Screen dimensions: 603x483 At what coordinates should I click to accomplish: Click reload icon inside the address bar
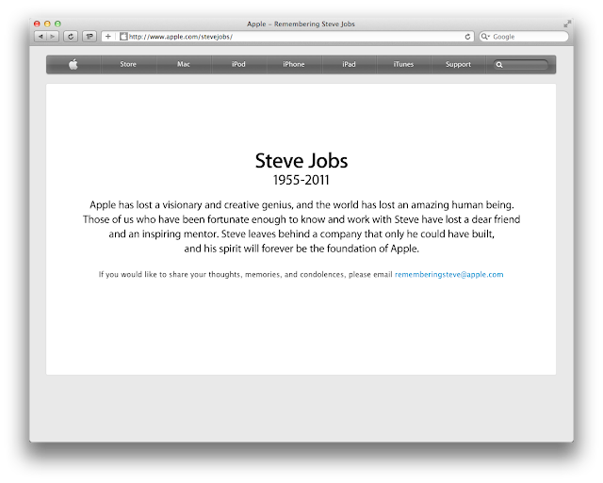pyautogui.click(x=467, y=37)
